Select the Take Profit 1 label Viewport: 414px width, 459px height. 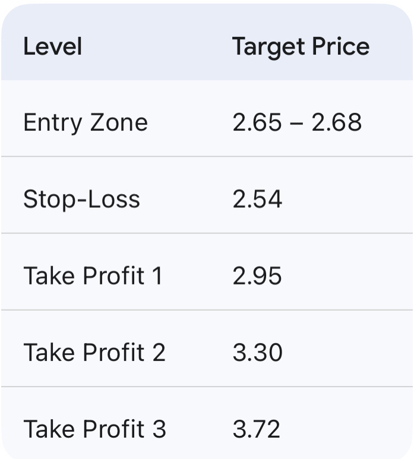click(93, 276)
